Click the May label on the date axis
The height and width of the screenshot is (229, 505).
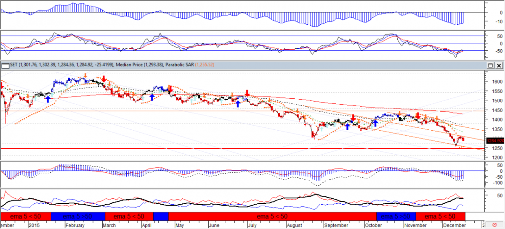[180, 225]
